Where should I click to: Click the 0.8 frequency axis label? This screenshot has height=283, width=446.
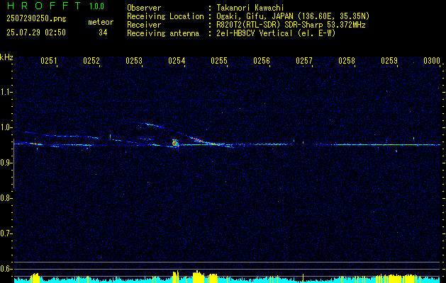[x=6, y=198]
